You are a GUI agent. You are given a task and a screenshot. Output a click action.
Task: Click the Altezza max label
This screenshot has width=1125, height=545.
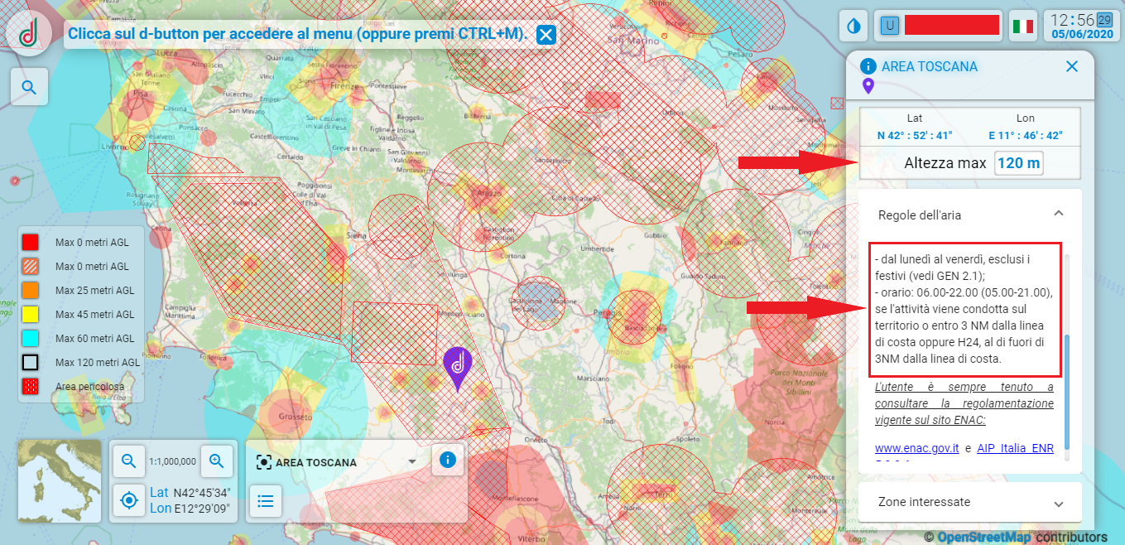tap(945, 163)
